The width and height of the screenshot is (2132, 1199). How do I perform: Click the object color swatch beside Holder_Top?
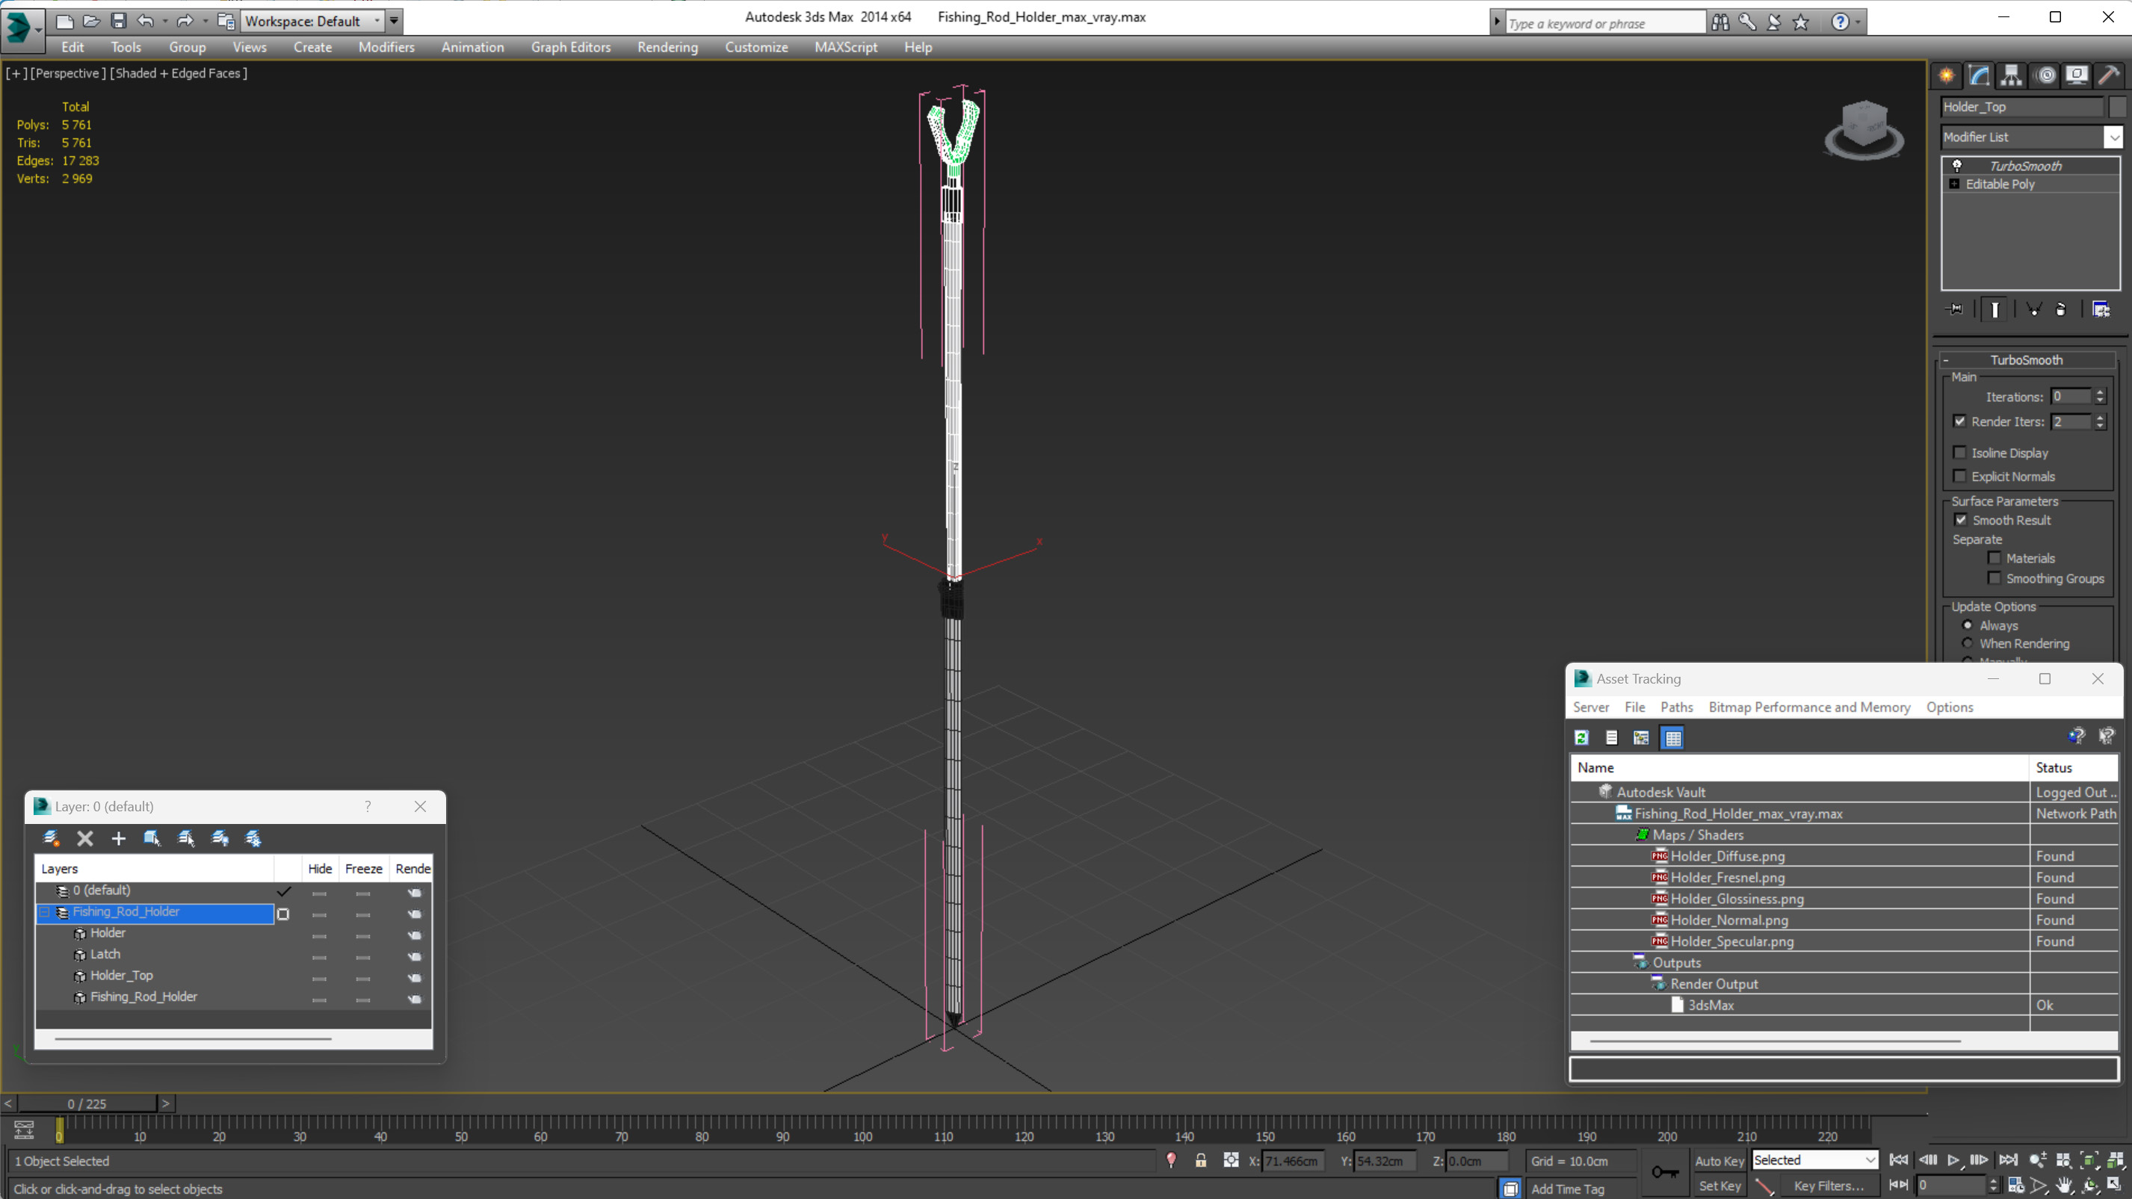pyautogui.click(x=2117, y=107)
